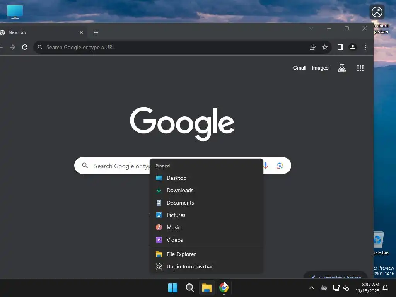Image resolution: width=396 pixels, height=297 pixels.
Task: Open the Images link
Action: pos(320,68)
